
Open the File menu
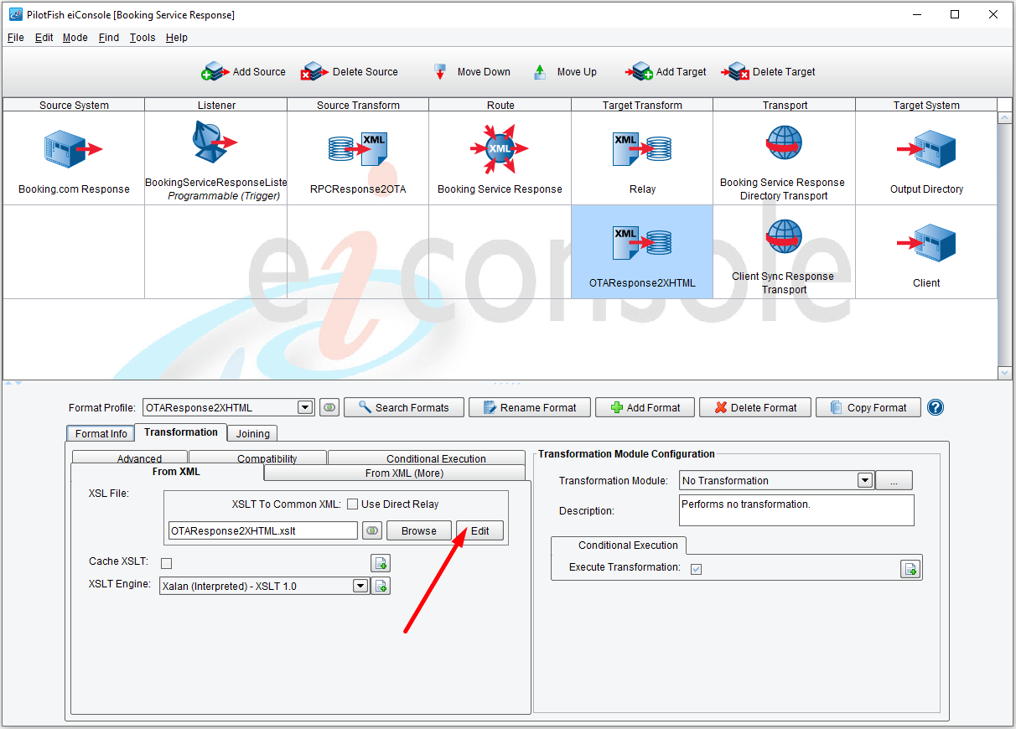[x=16, y=38]
